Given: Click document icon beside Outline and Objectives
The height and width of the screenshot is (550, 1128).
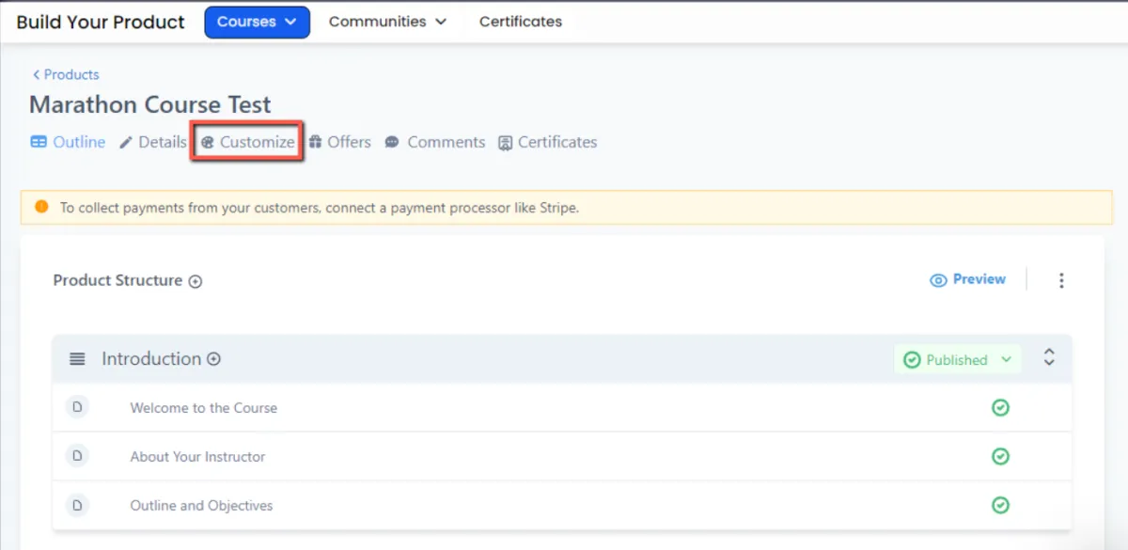Looking at the screenshot, I should [78, 505].
